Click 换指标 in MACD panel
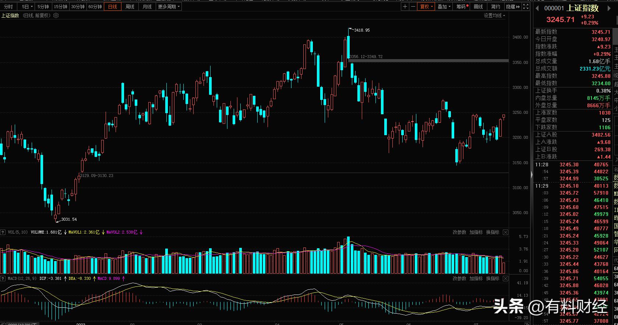The width and height of the screenshot is (618, 325). coord(492,278)
